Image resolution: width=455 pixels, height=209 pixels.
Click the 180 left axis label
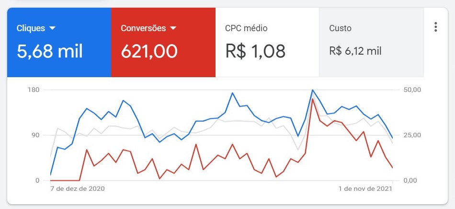tap(34, 90)
